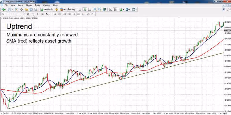Enable candlestick chart display mode
The height and width of the screenshot is (115, 231).
tap(85, 9)
